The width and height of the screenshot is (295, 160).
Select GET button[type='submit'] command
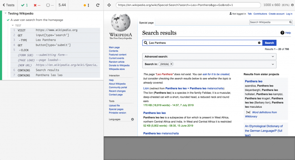pyautogui.click(x=55, y=45)
